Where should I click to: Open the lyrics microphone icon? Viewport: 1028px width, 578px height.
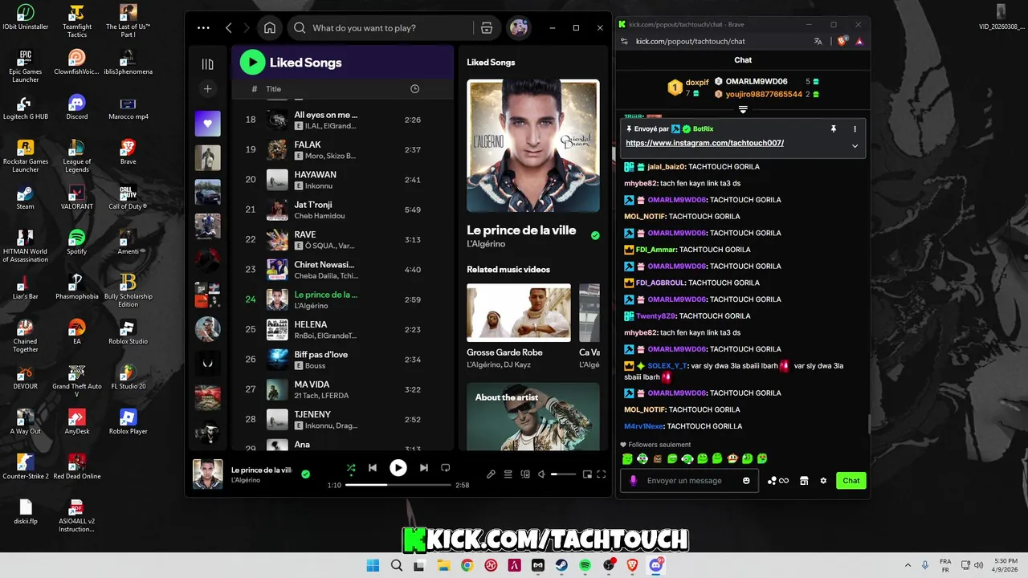pyautogui.click(x=491, y=474)
